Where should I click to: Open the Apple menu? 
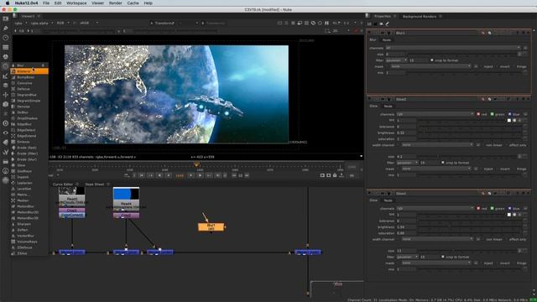coord(8,3)
